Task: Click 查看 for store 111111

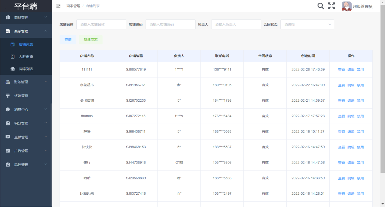Action: coord(341,70)
